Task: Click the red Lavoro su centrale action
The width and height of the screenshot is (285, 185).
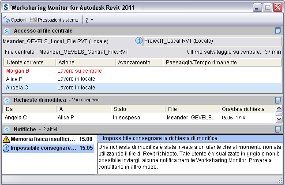Action: pyautogui.click(x=79, y=71)
